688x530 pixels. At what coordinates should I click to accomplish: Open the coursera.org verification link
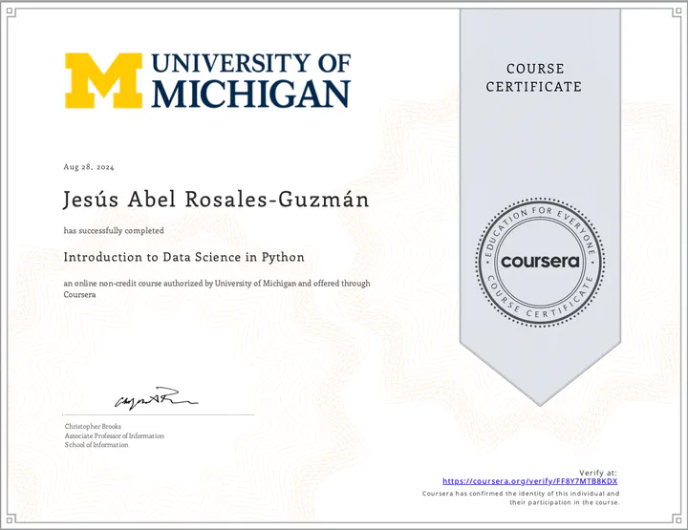click(530, 481)
